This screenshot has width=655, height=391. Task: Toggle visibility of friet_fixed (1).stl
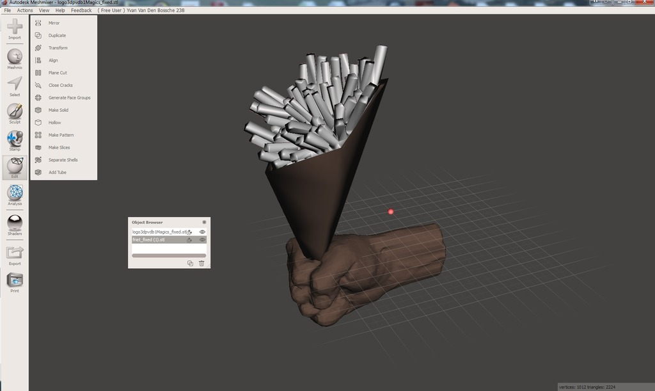202,240
